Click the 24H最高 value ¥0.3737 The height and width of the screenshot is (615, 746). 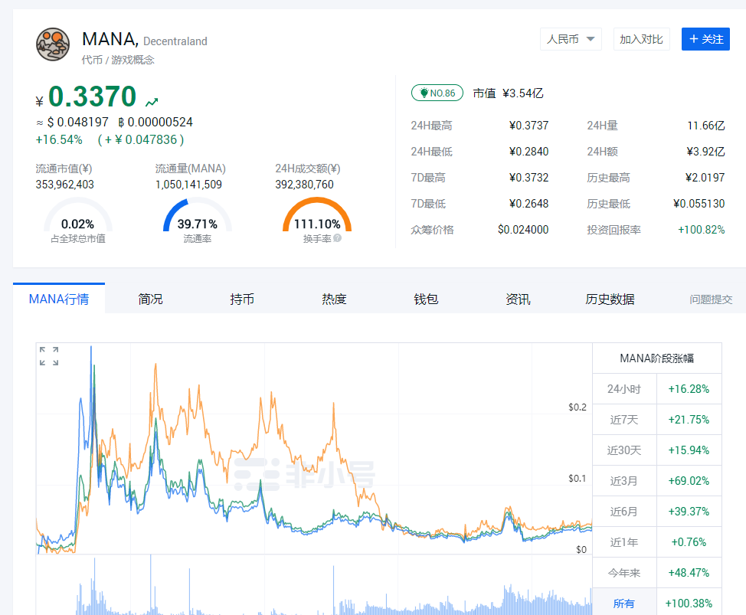(x=528, y=126)
